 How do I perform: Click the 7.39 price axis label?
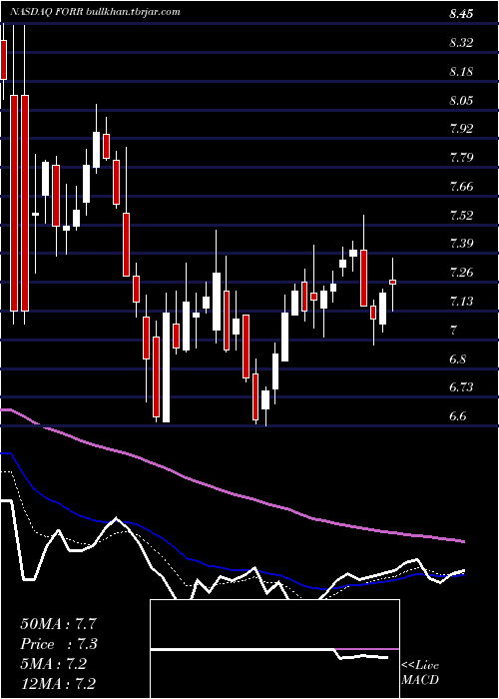[x=461, y=244]
